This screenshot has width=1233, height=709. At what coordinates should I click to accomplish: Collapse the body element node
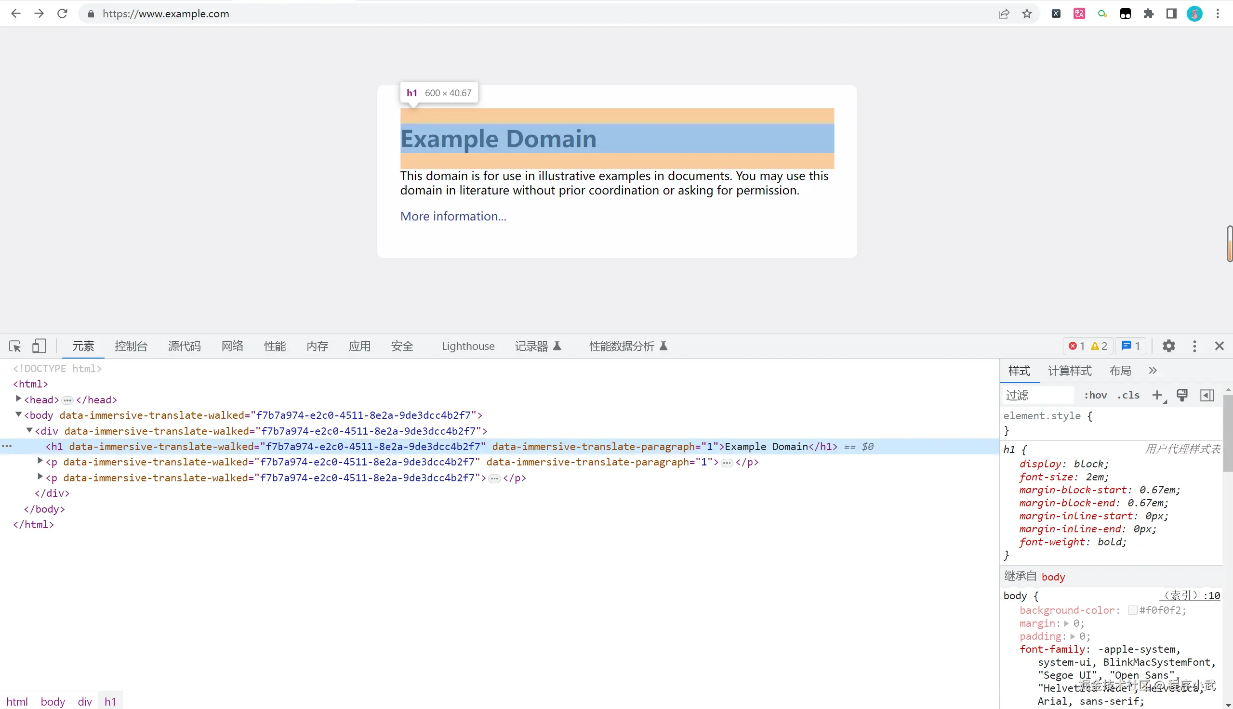pos(18,414)
